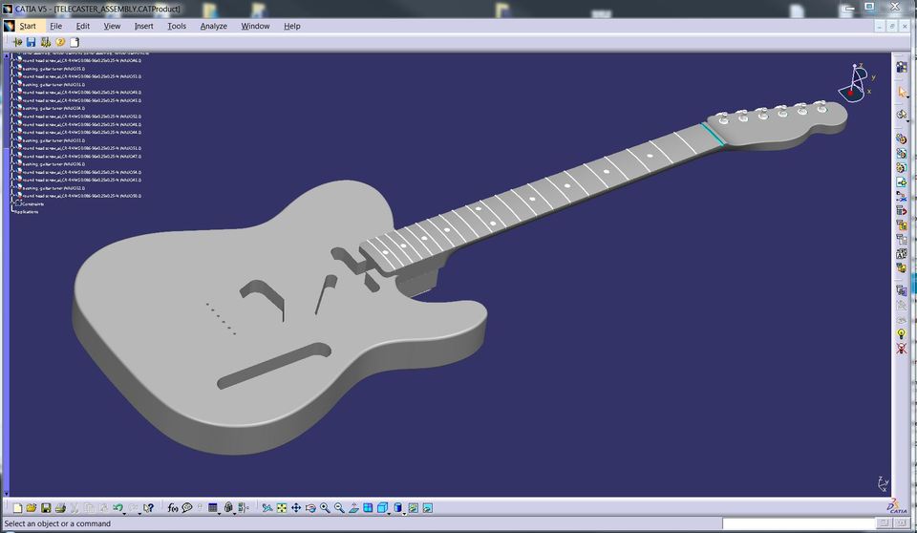Click the yellow lightbulb icon in right toolbar
Viewport: 917px width, 533px height.
pyautogui.click(x=901, y=334)
